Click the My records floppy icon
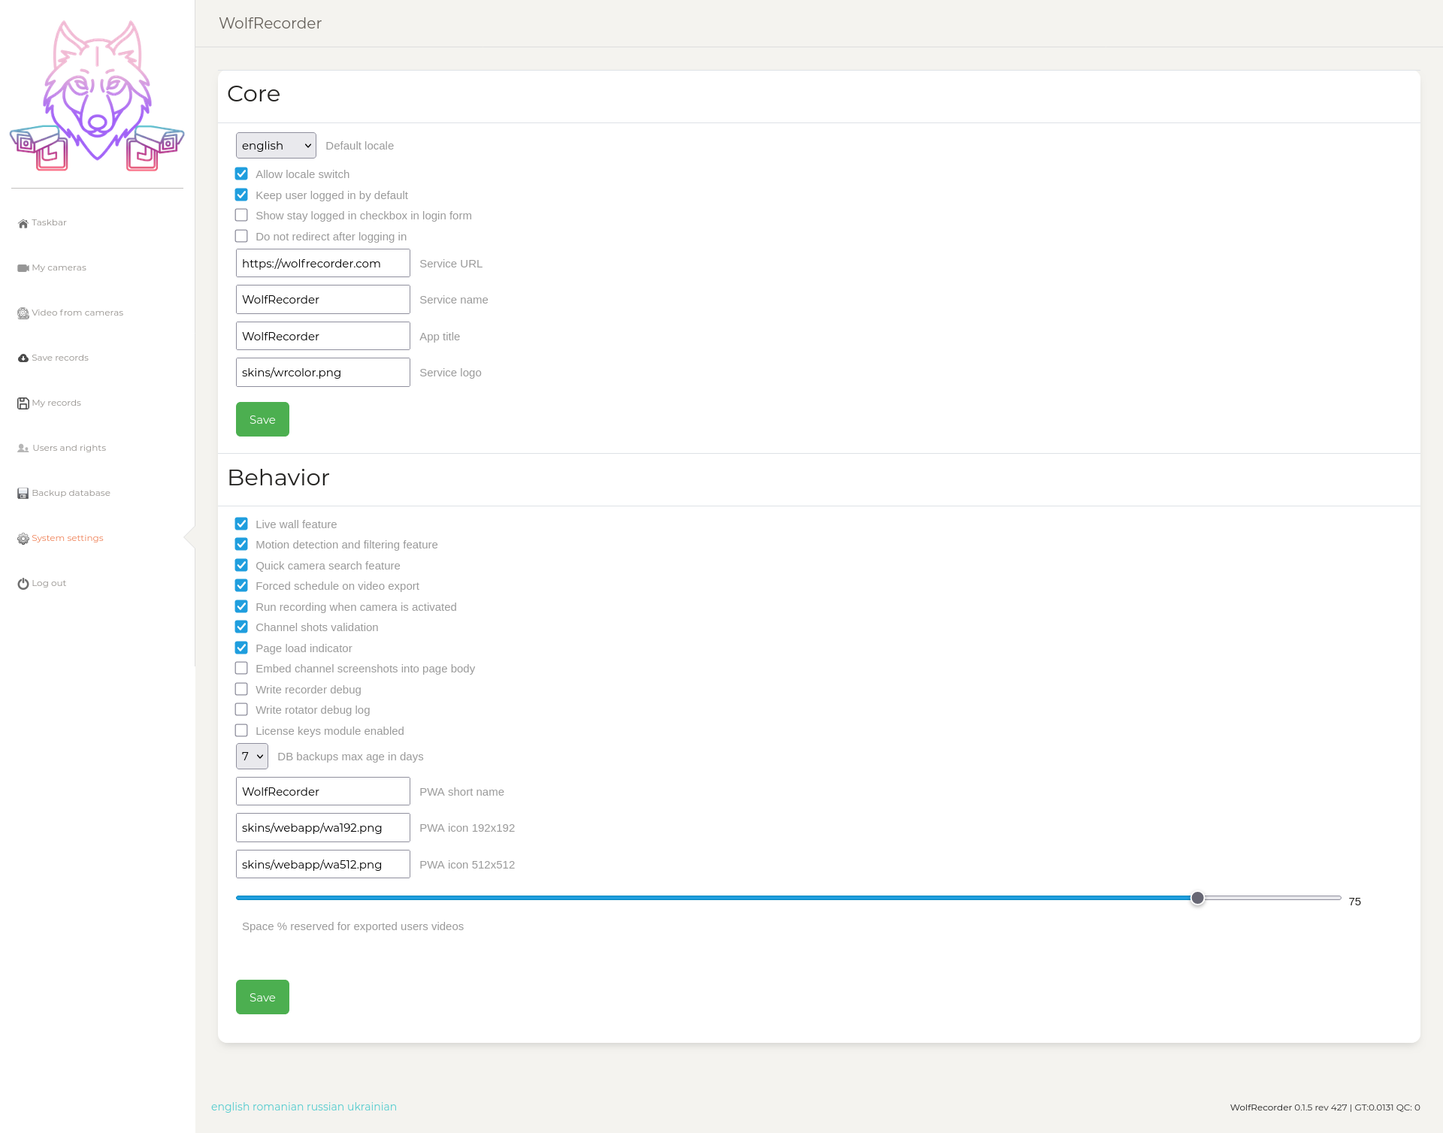The image size is (1443, 1133). click(x=23, y=403)
